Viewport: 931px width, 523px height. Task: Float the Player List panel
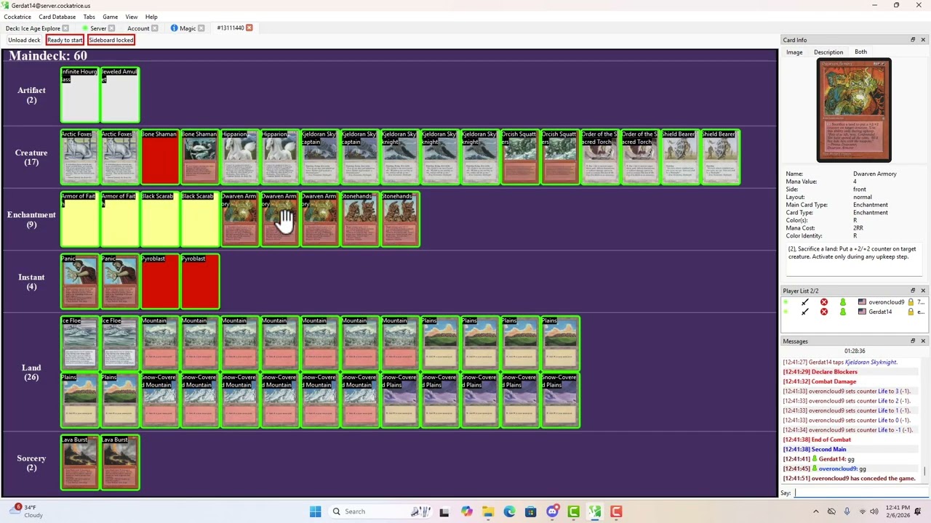pos(913,291)
